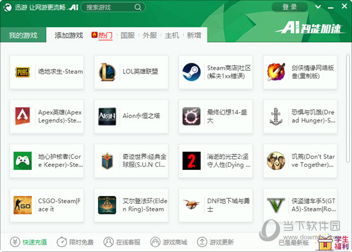Select the 外服 category tab
Viewport: 352px width, 252px height.
pyautogui.click(x=150, y=35)
